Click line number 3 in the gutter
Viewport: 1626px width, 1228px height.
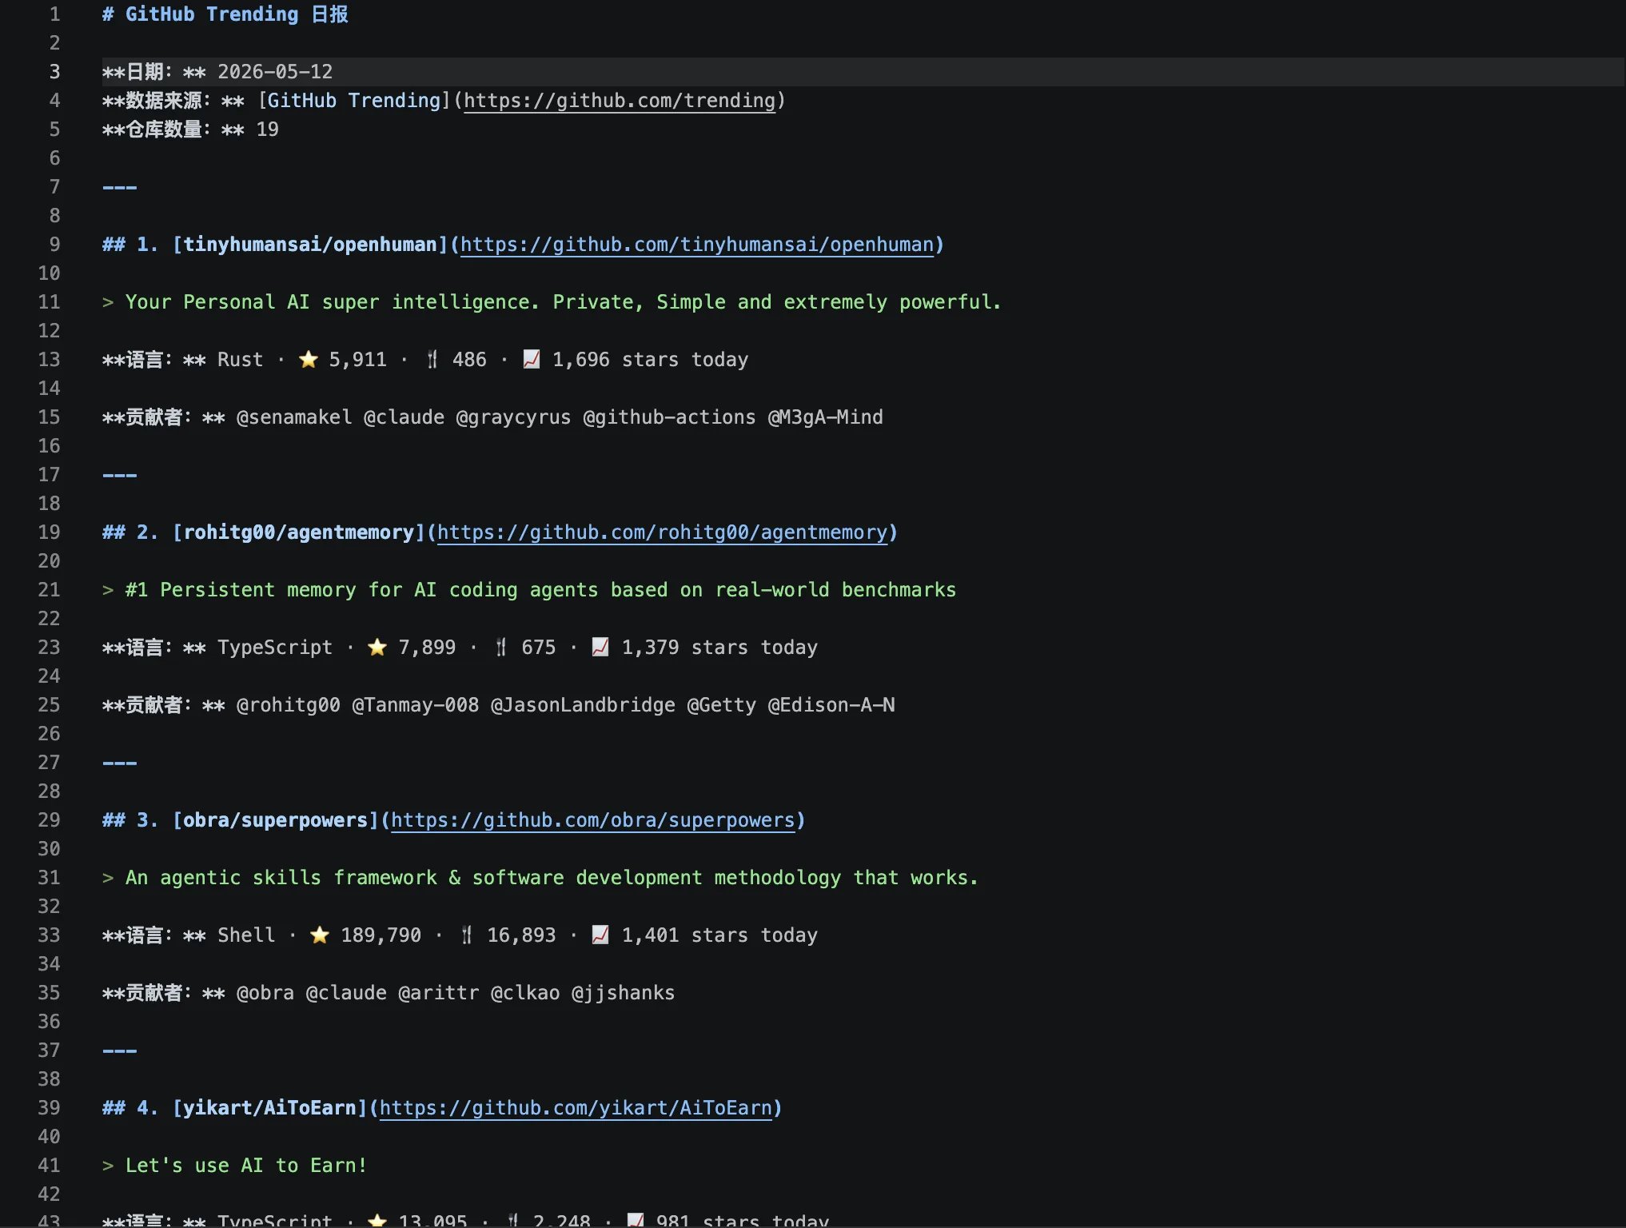54,72
